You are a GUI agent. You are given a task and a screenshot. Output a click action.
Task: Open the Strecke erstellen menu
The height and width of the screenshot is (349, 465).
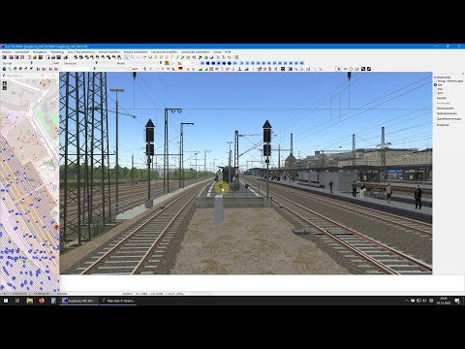109,51
